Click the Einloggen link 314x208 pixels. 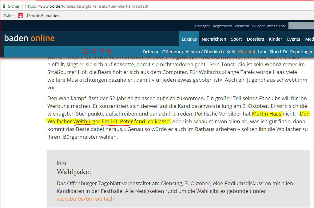pyautogui.click(x=202, y=26)
